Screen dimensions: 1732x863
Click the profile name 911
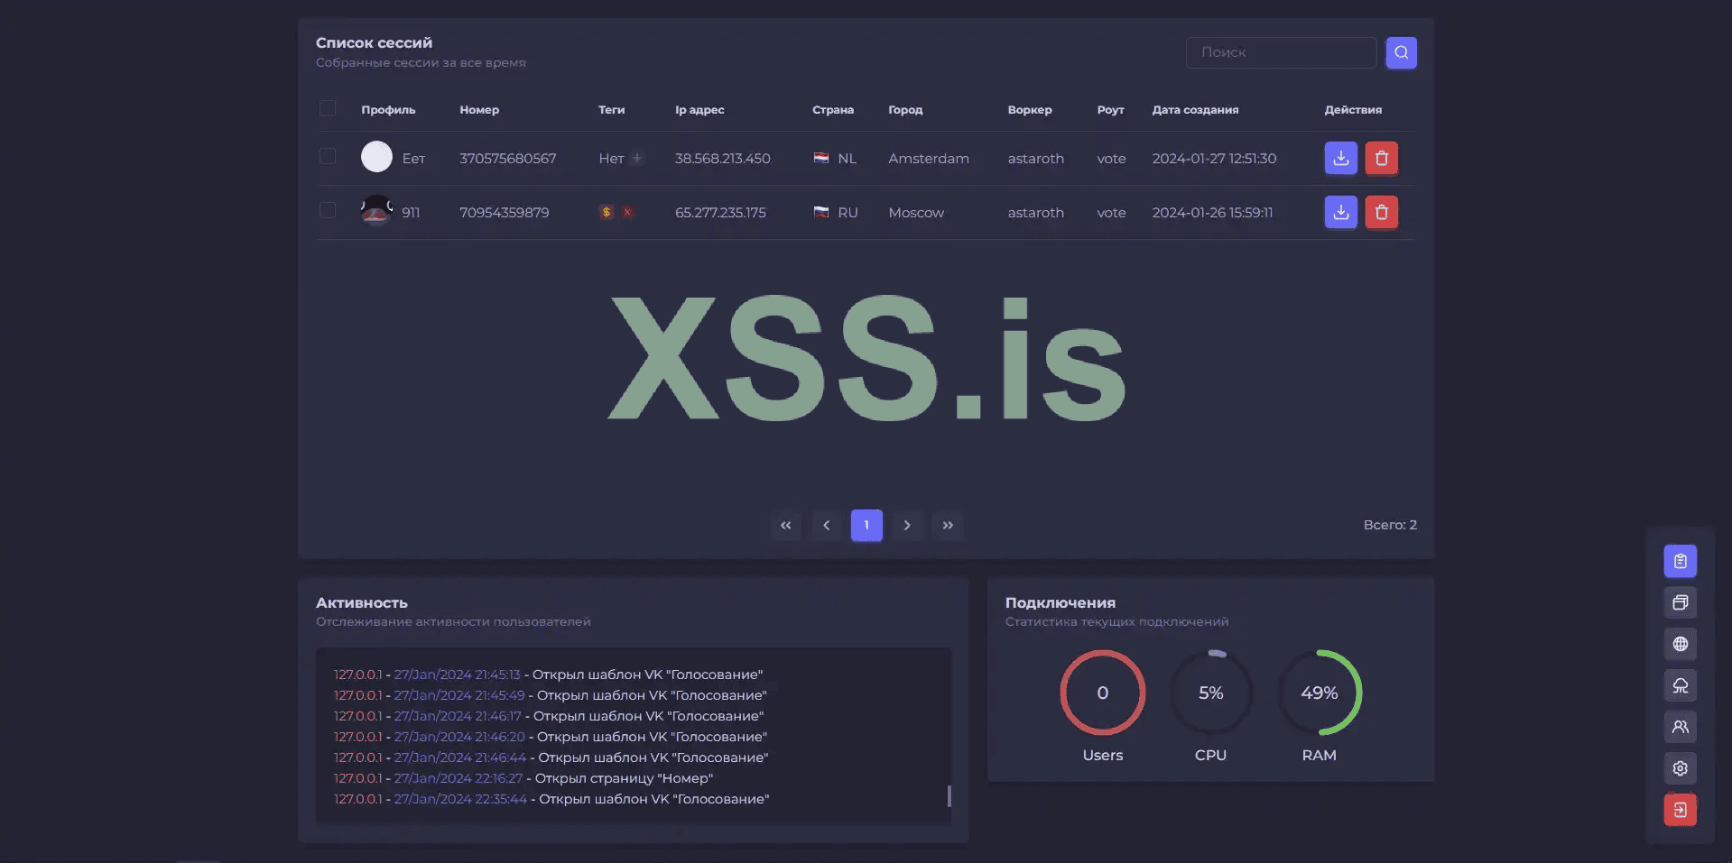pyautogui.click(x=411, y=213)
